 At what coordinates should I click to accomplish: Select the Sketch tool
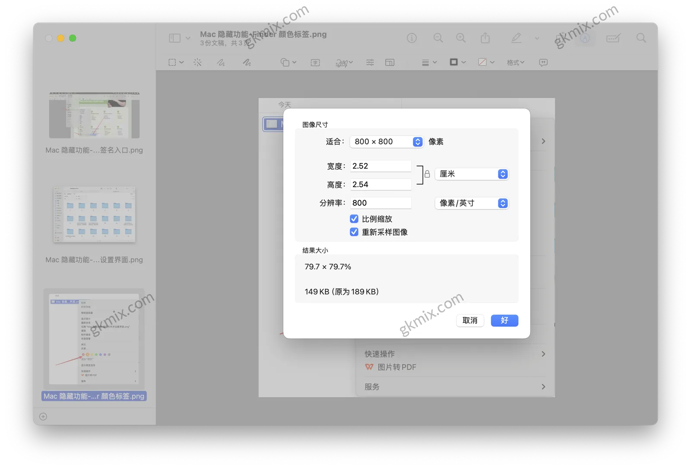point(221,62)
